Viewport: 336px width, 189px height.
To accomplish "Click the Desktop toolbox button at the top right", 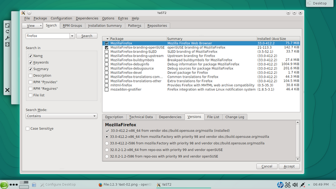I will click(320, 3).
